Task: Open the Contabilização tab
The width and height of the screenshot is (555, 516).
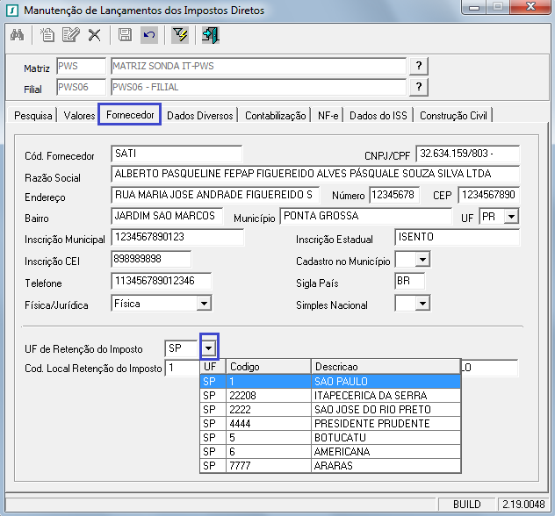Action: [275, 115]
